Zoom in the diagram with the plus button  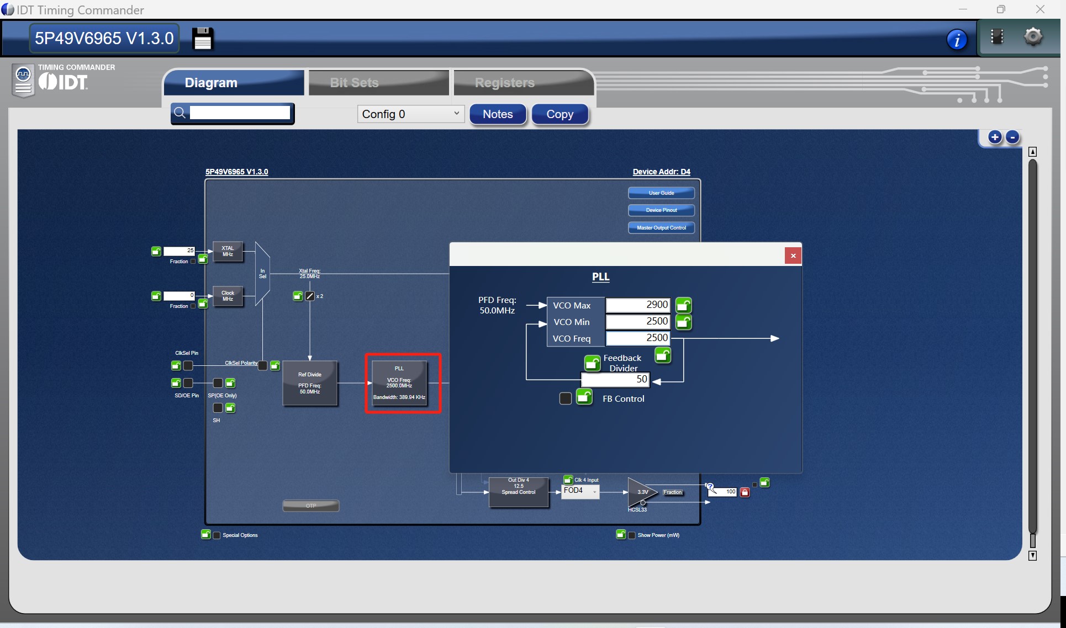coord(995,137)
